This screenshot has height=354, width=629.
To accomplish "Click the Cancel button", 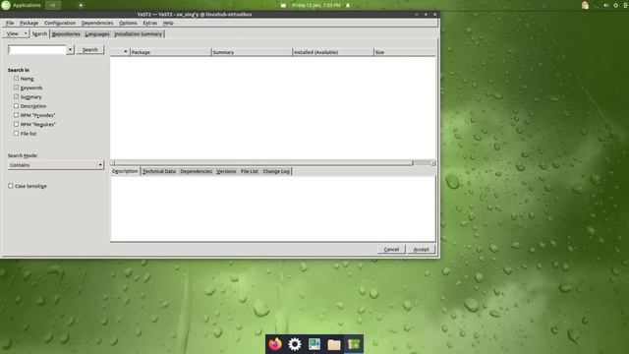I will click(391, 249).
